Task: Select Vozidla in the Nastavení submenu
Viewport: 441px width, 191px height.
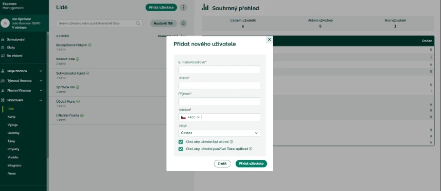Action: pos(13,158)
